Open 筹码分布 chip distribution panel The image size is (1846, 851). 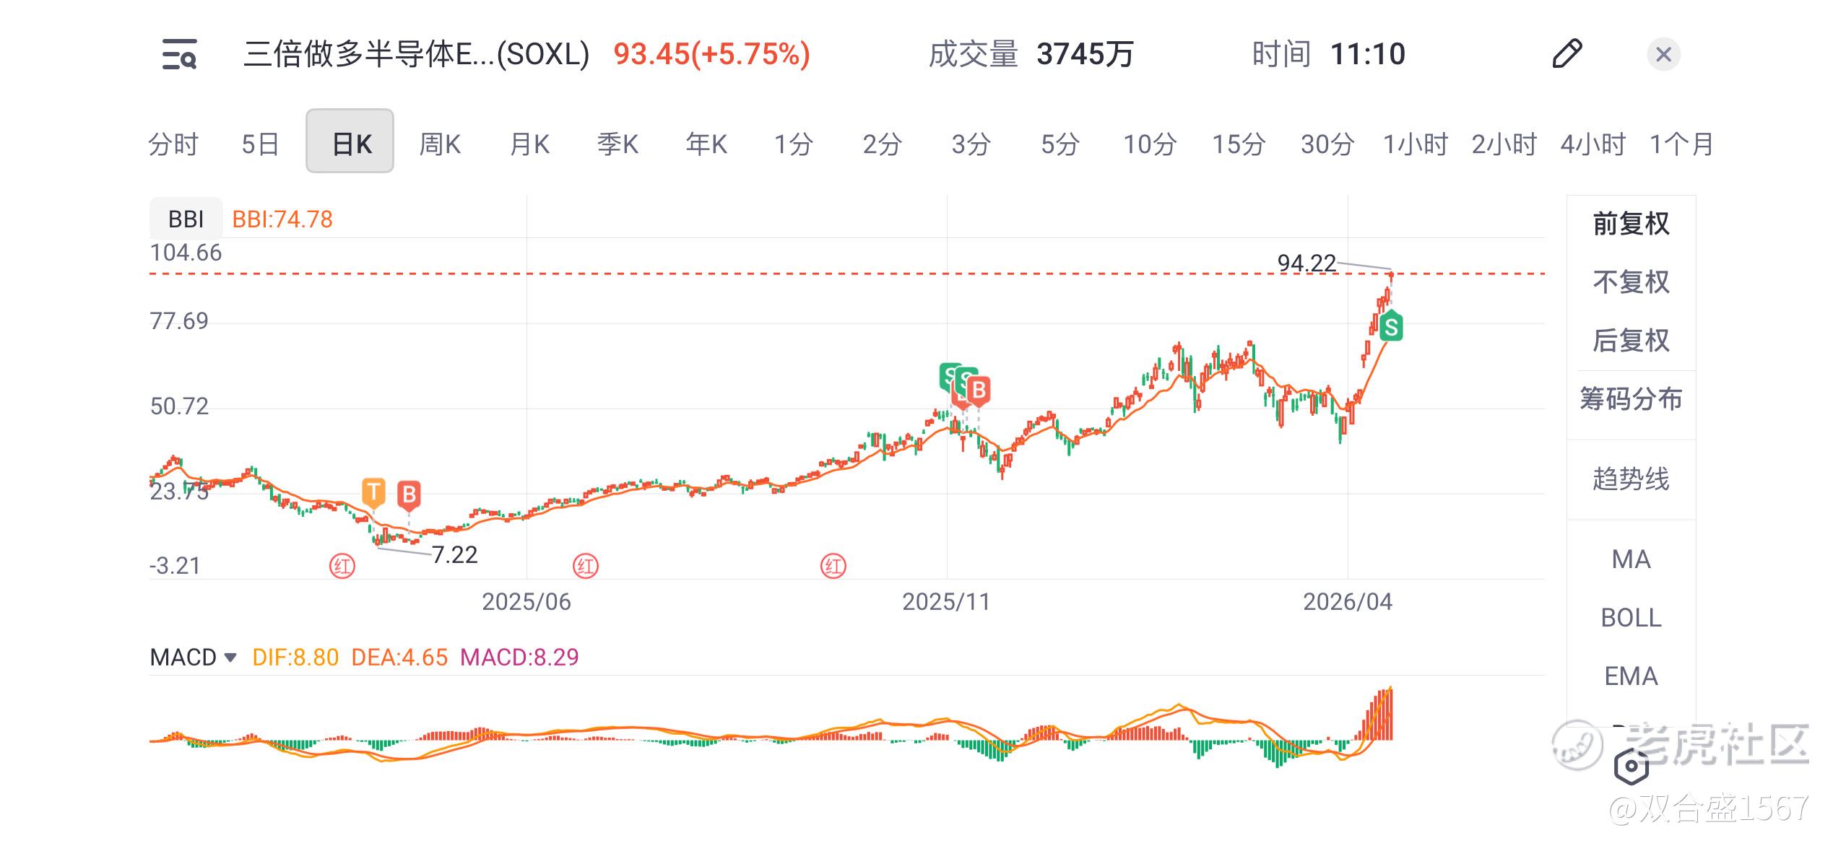point(1631,398)
